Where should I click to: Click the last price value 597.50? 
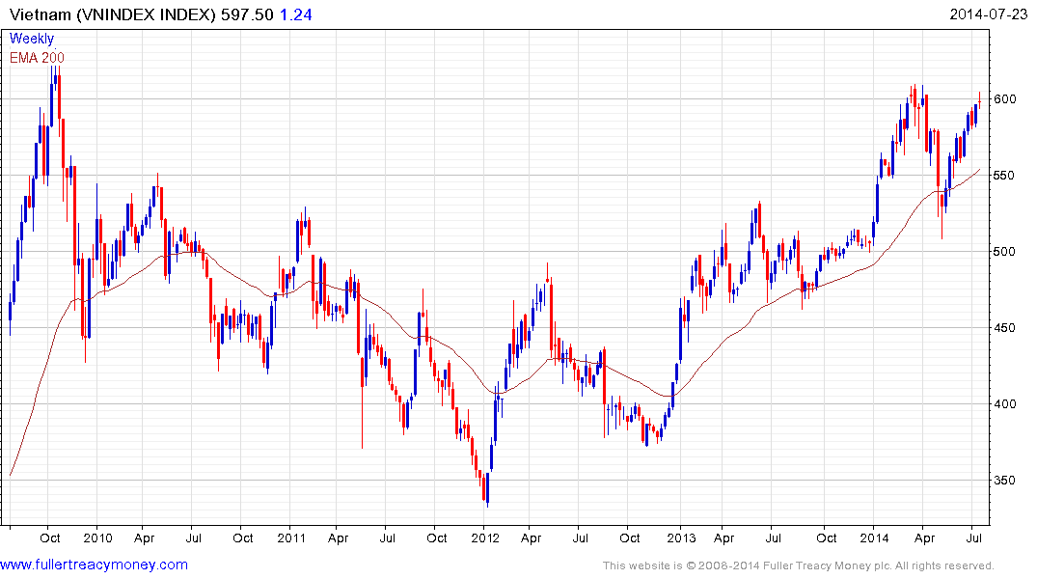point(247,14)
